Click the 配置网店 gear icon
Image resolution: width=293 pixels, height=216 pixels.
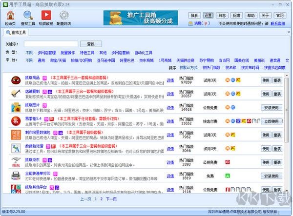tap(63, 17)
